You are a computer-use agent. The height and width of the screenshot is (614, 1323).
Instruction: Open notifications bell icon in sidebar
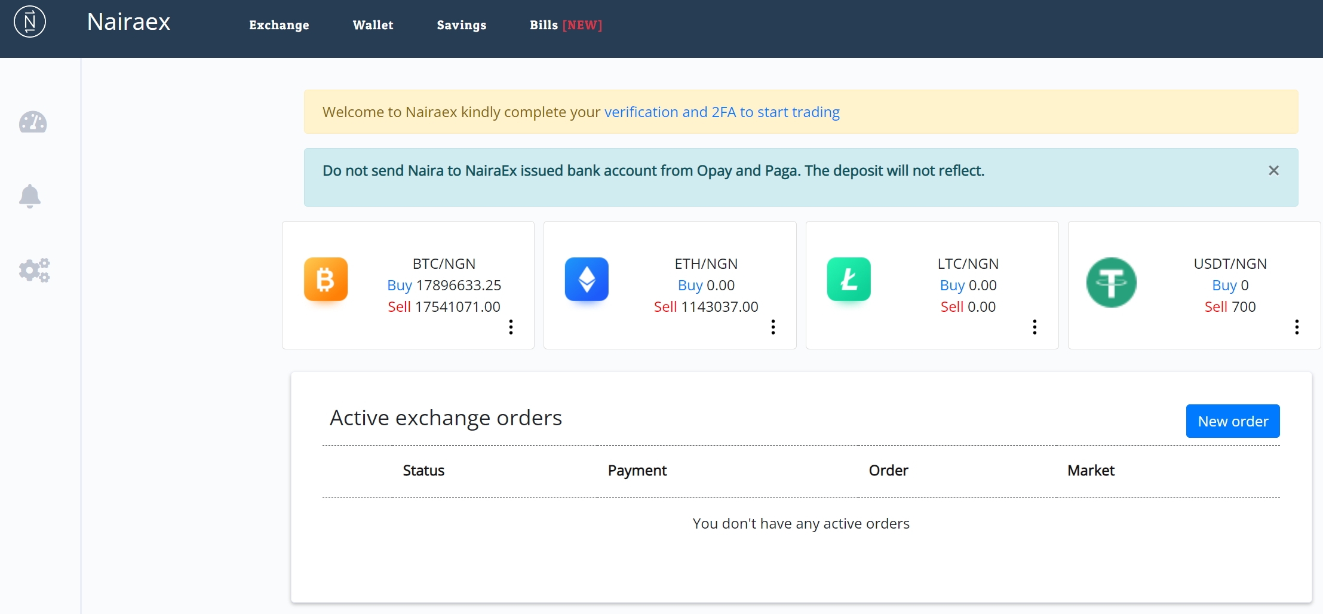coord(30,196)
